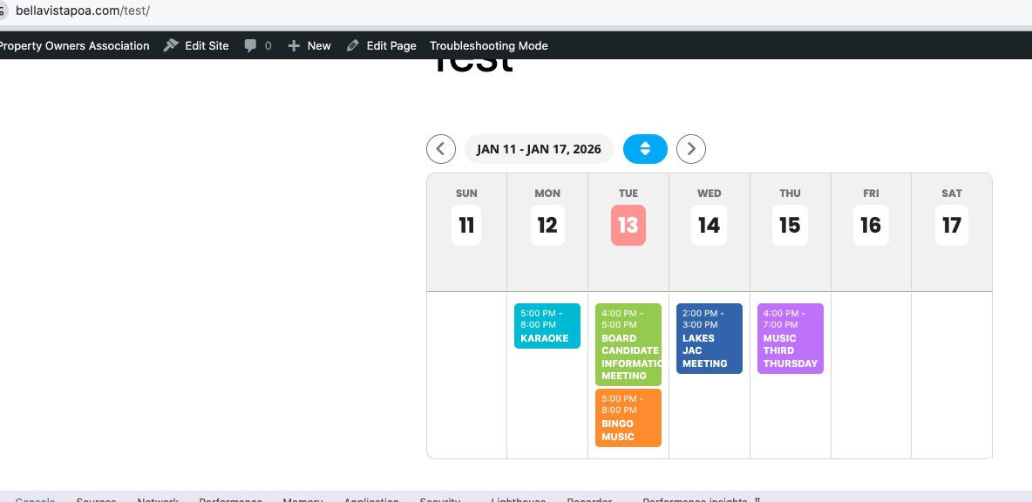The width and height of the screenshot is (1032, 502).
Task: Select Saturday the 17th date box
Action: (x=951, y=225)
